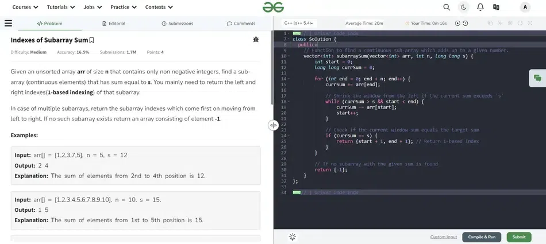Click the report bug icon

pos(256,40)
